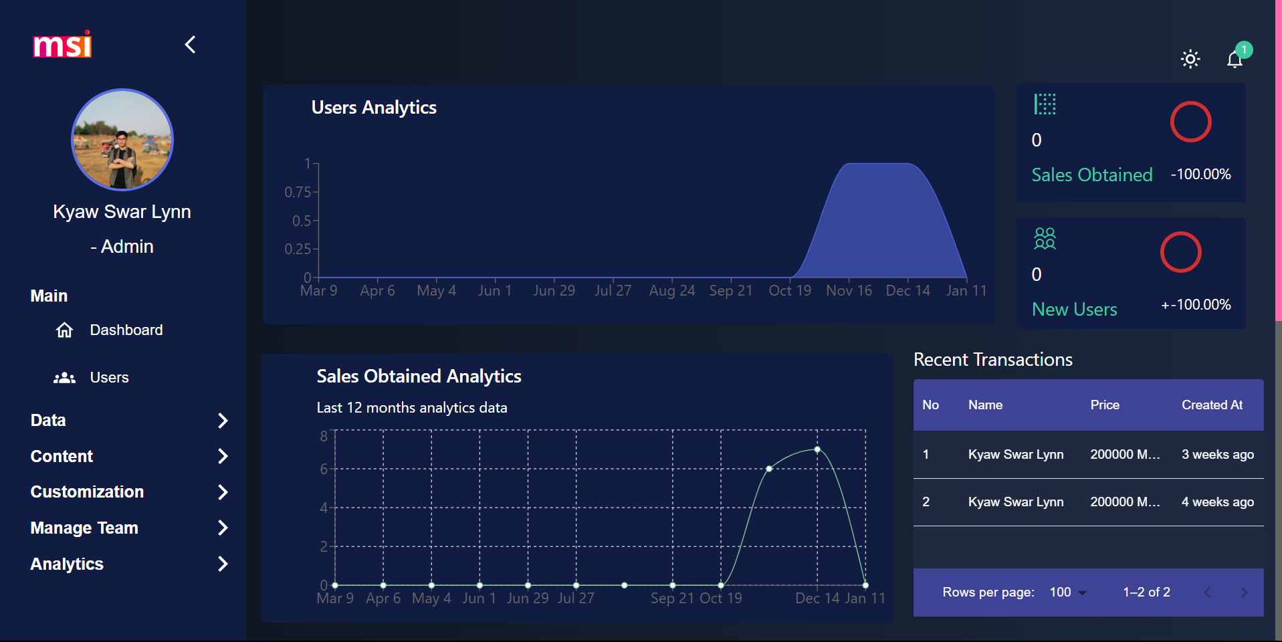Click the price in transaction row 2
1282x642 pixels.
click(x=1125, y=502)
